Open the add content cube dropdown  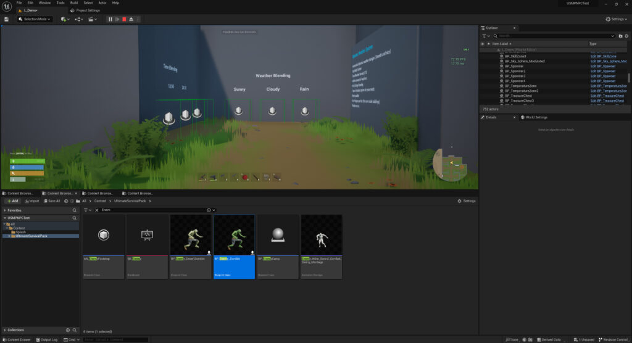[x=65, y=19]
